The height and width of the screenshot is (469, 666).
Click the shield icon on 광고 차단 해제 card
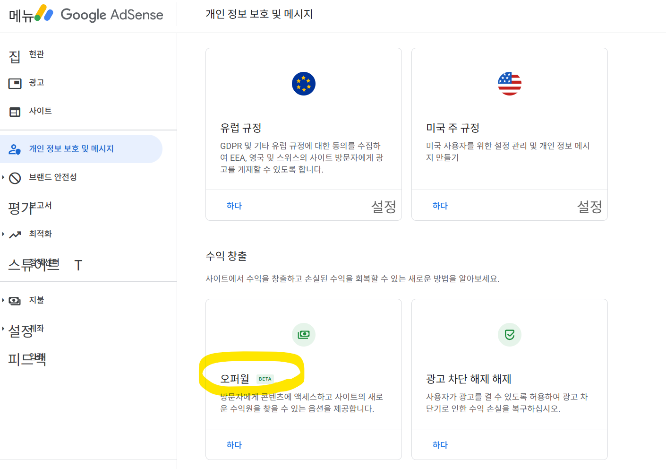pos(509,334)
